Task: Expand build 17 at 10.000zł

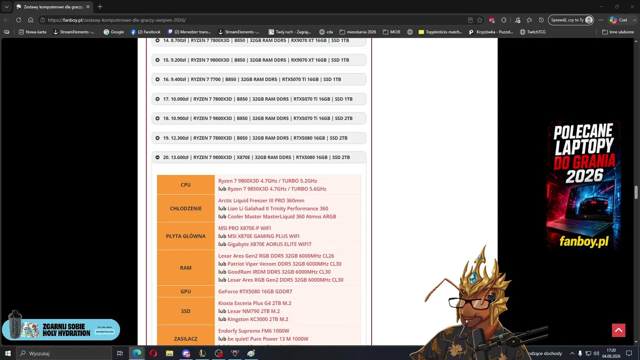Action: pyautogui.click(x=259, y=99)
